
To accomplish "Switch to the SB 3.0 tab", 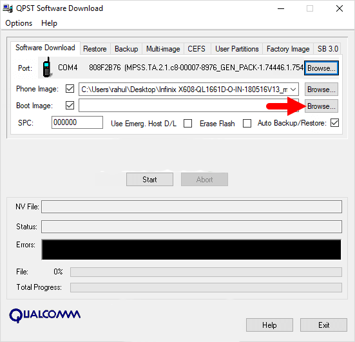I will (327, 49).
